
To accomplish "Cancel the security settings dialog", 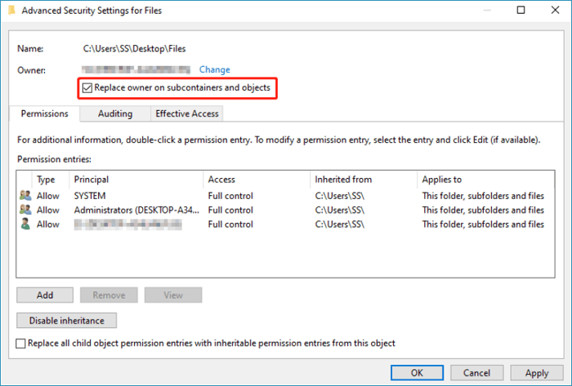I will (476, 372).
